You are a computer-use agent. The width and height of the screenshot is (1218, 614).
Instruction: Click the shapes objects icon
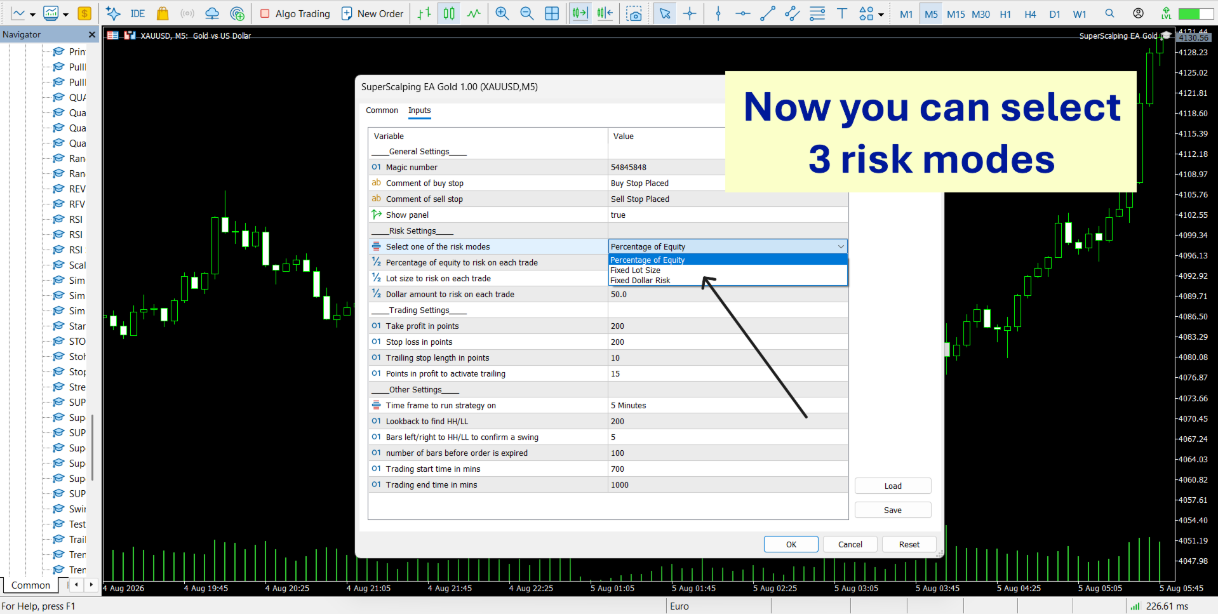pyautogui.click(x=866, y=13)
